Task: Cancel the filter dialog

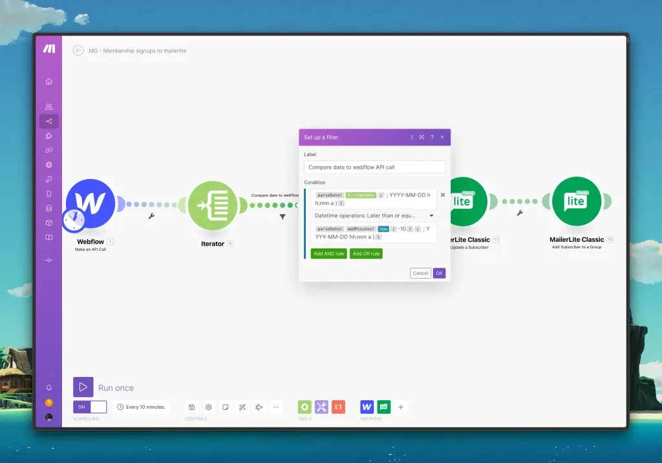Action: tap(420, 274)
